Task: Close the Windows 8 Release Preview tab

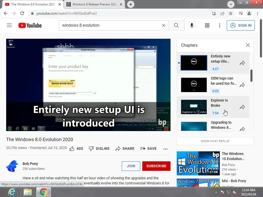Action: [121, 4]
